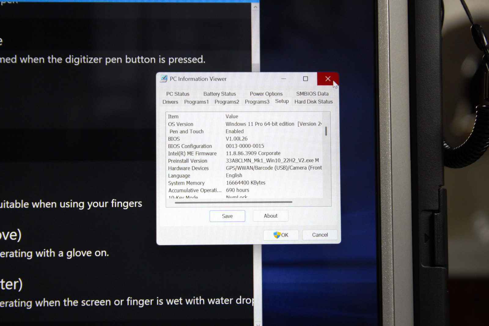Screen dimensions: 489x326
Task: Select the Preinstall Version row
Action: (x=244, y=161)
